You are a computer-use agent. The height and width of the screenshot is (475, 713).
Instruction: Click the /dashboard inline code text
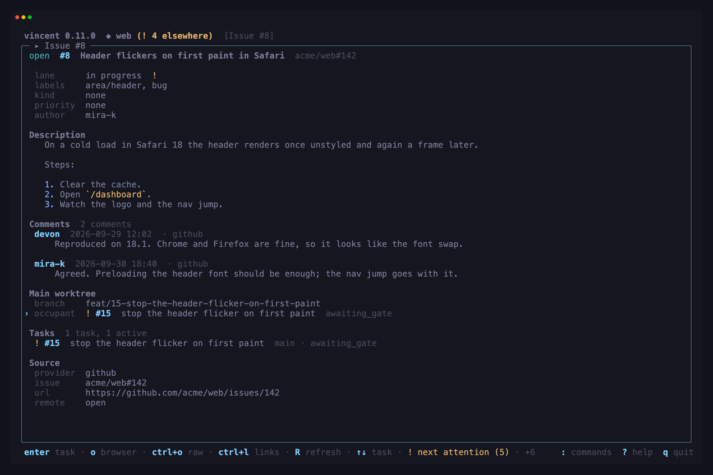click(x=116, y=194)
